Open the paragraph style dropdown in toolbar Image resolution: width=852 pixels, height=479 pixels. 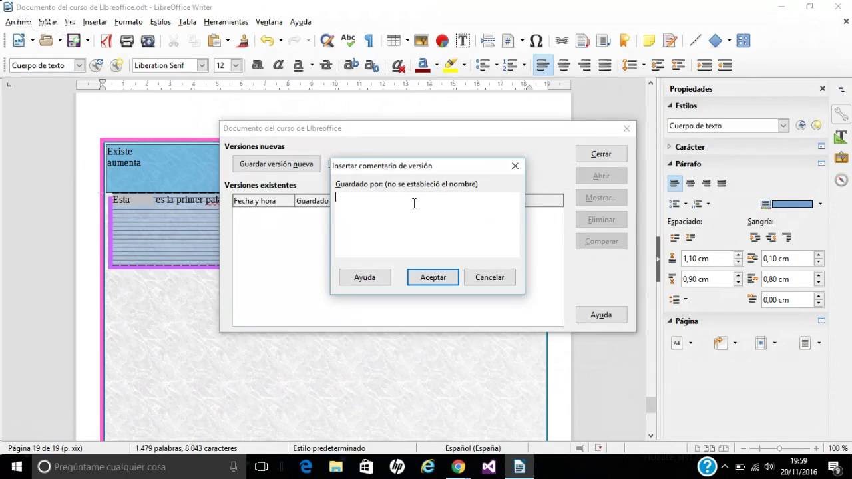click(79, 65)
